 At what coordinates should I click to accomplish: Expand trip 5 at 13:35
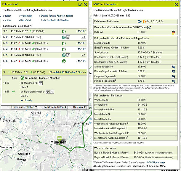(x=4, y=55)
